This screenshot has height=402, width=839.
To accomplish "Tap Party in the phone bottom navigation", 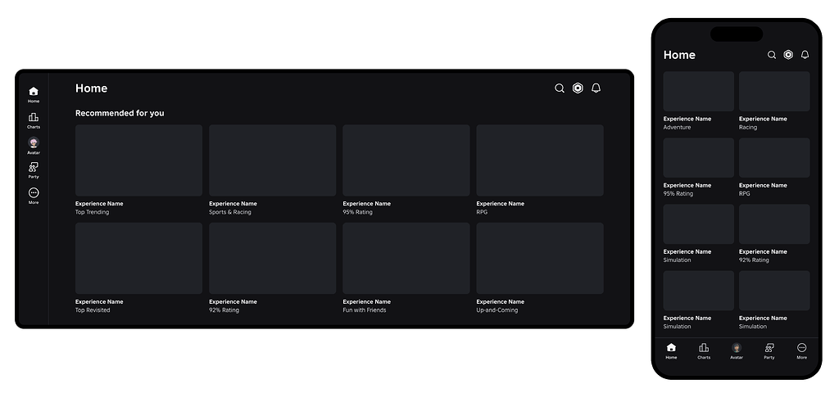I will [x=769, y=351].
